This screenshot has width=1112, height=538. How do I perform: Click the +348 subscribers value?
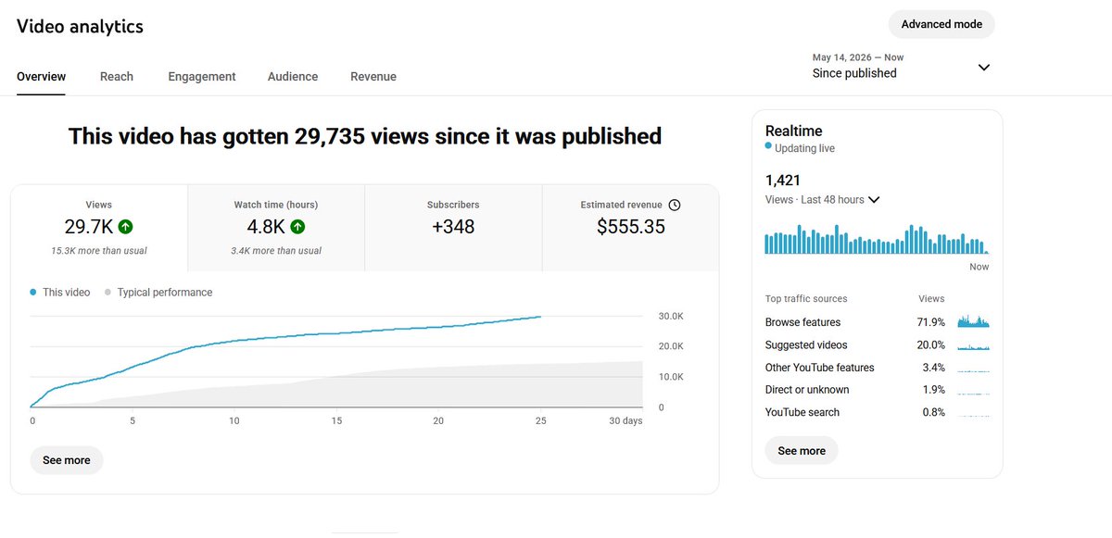pyautogui.click(x=453, y=226)
